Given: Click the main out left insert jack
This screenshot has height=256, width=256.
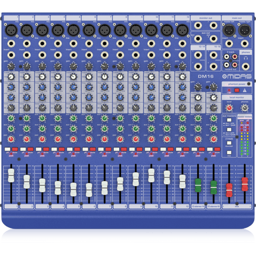Looking at the screenshot, I should [229, 44].
